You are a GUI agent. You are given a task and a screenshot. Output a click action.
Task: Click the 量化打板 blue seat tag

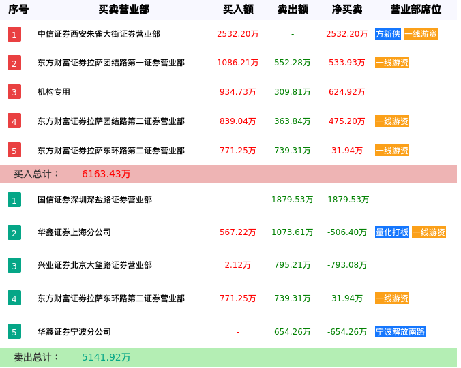[x=392, y=232]
